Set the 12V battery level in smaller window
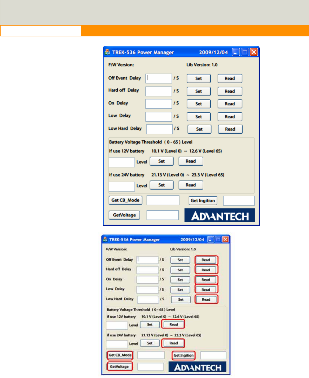The width and height of the screenshot is (309, 378). pyautogui.click(x=150, y=324)
